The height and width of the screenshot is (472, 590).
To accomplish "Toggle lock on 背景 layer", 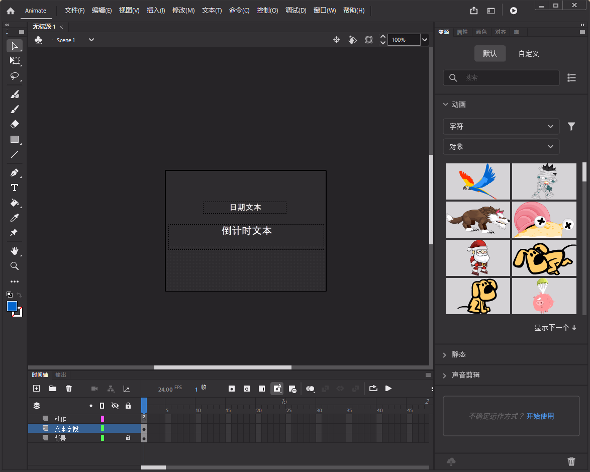I will coord(128,438).
